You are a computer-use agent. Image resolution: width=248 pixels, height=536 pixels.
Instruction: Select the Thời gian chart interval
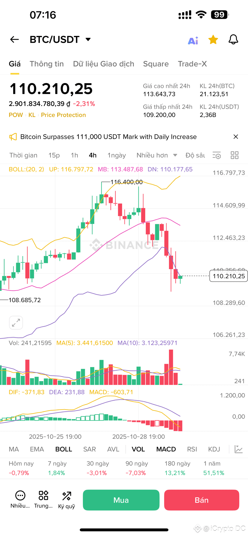(23, 155)
